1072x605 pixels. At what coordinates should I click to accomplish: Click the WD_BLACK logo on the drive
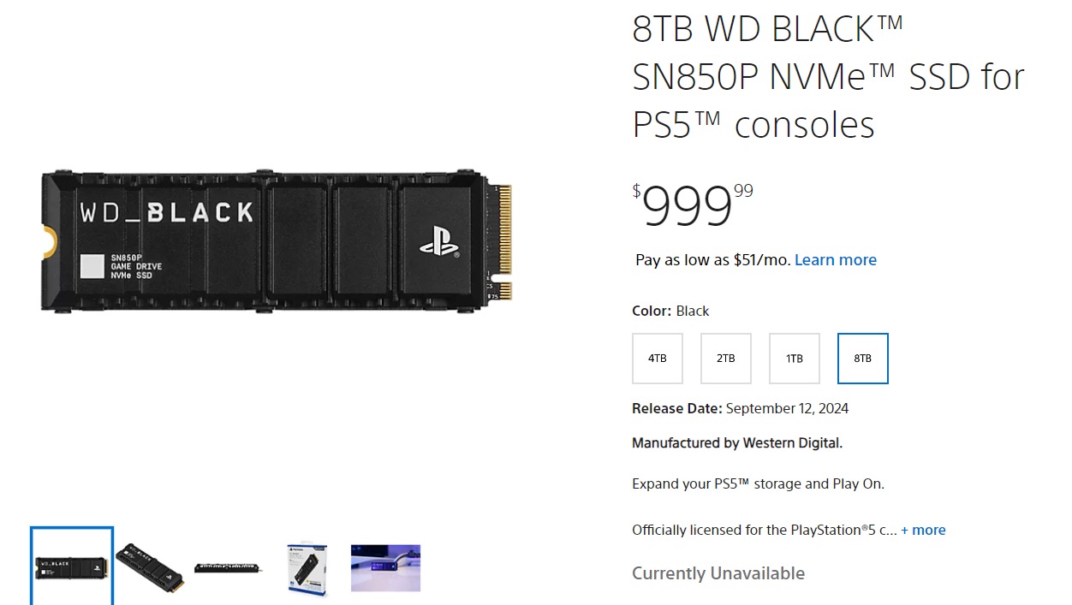(x=167, y=212)
